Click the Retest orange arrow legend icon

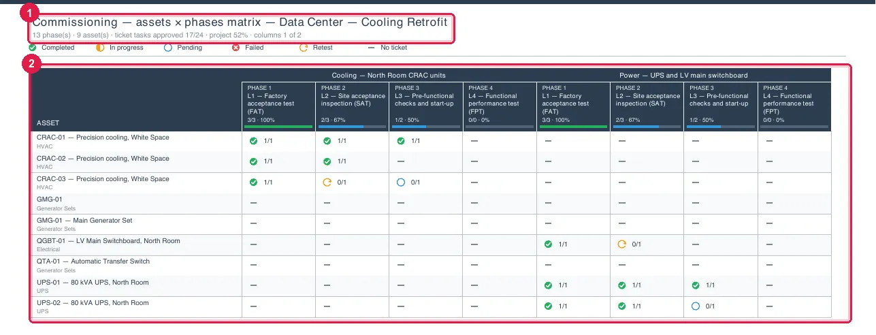[x=304, y=48]
